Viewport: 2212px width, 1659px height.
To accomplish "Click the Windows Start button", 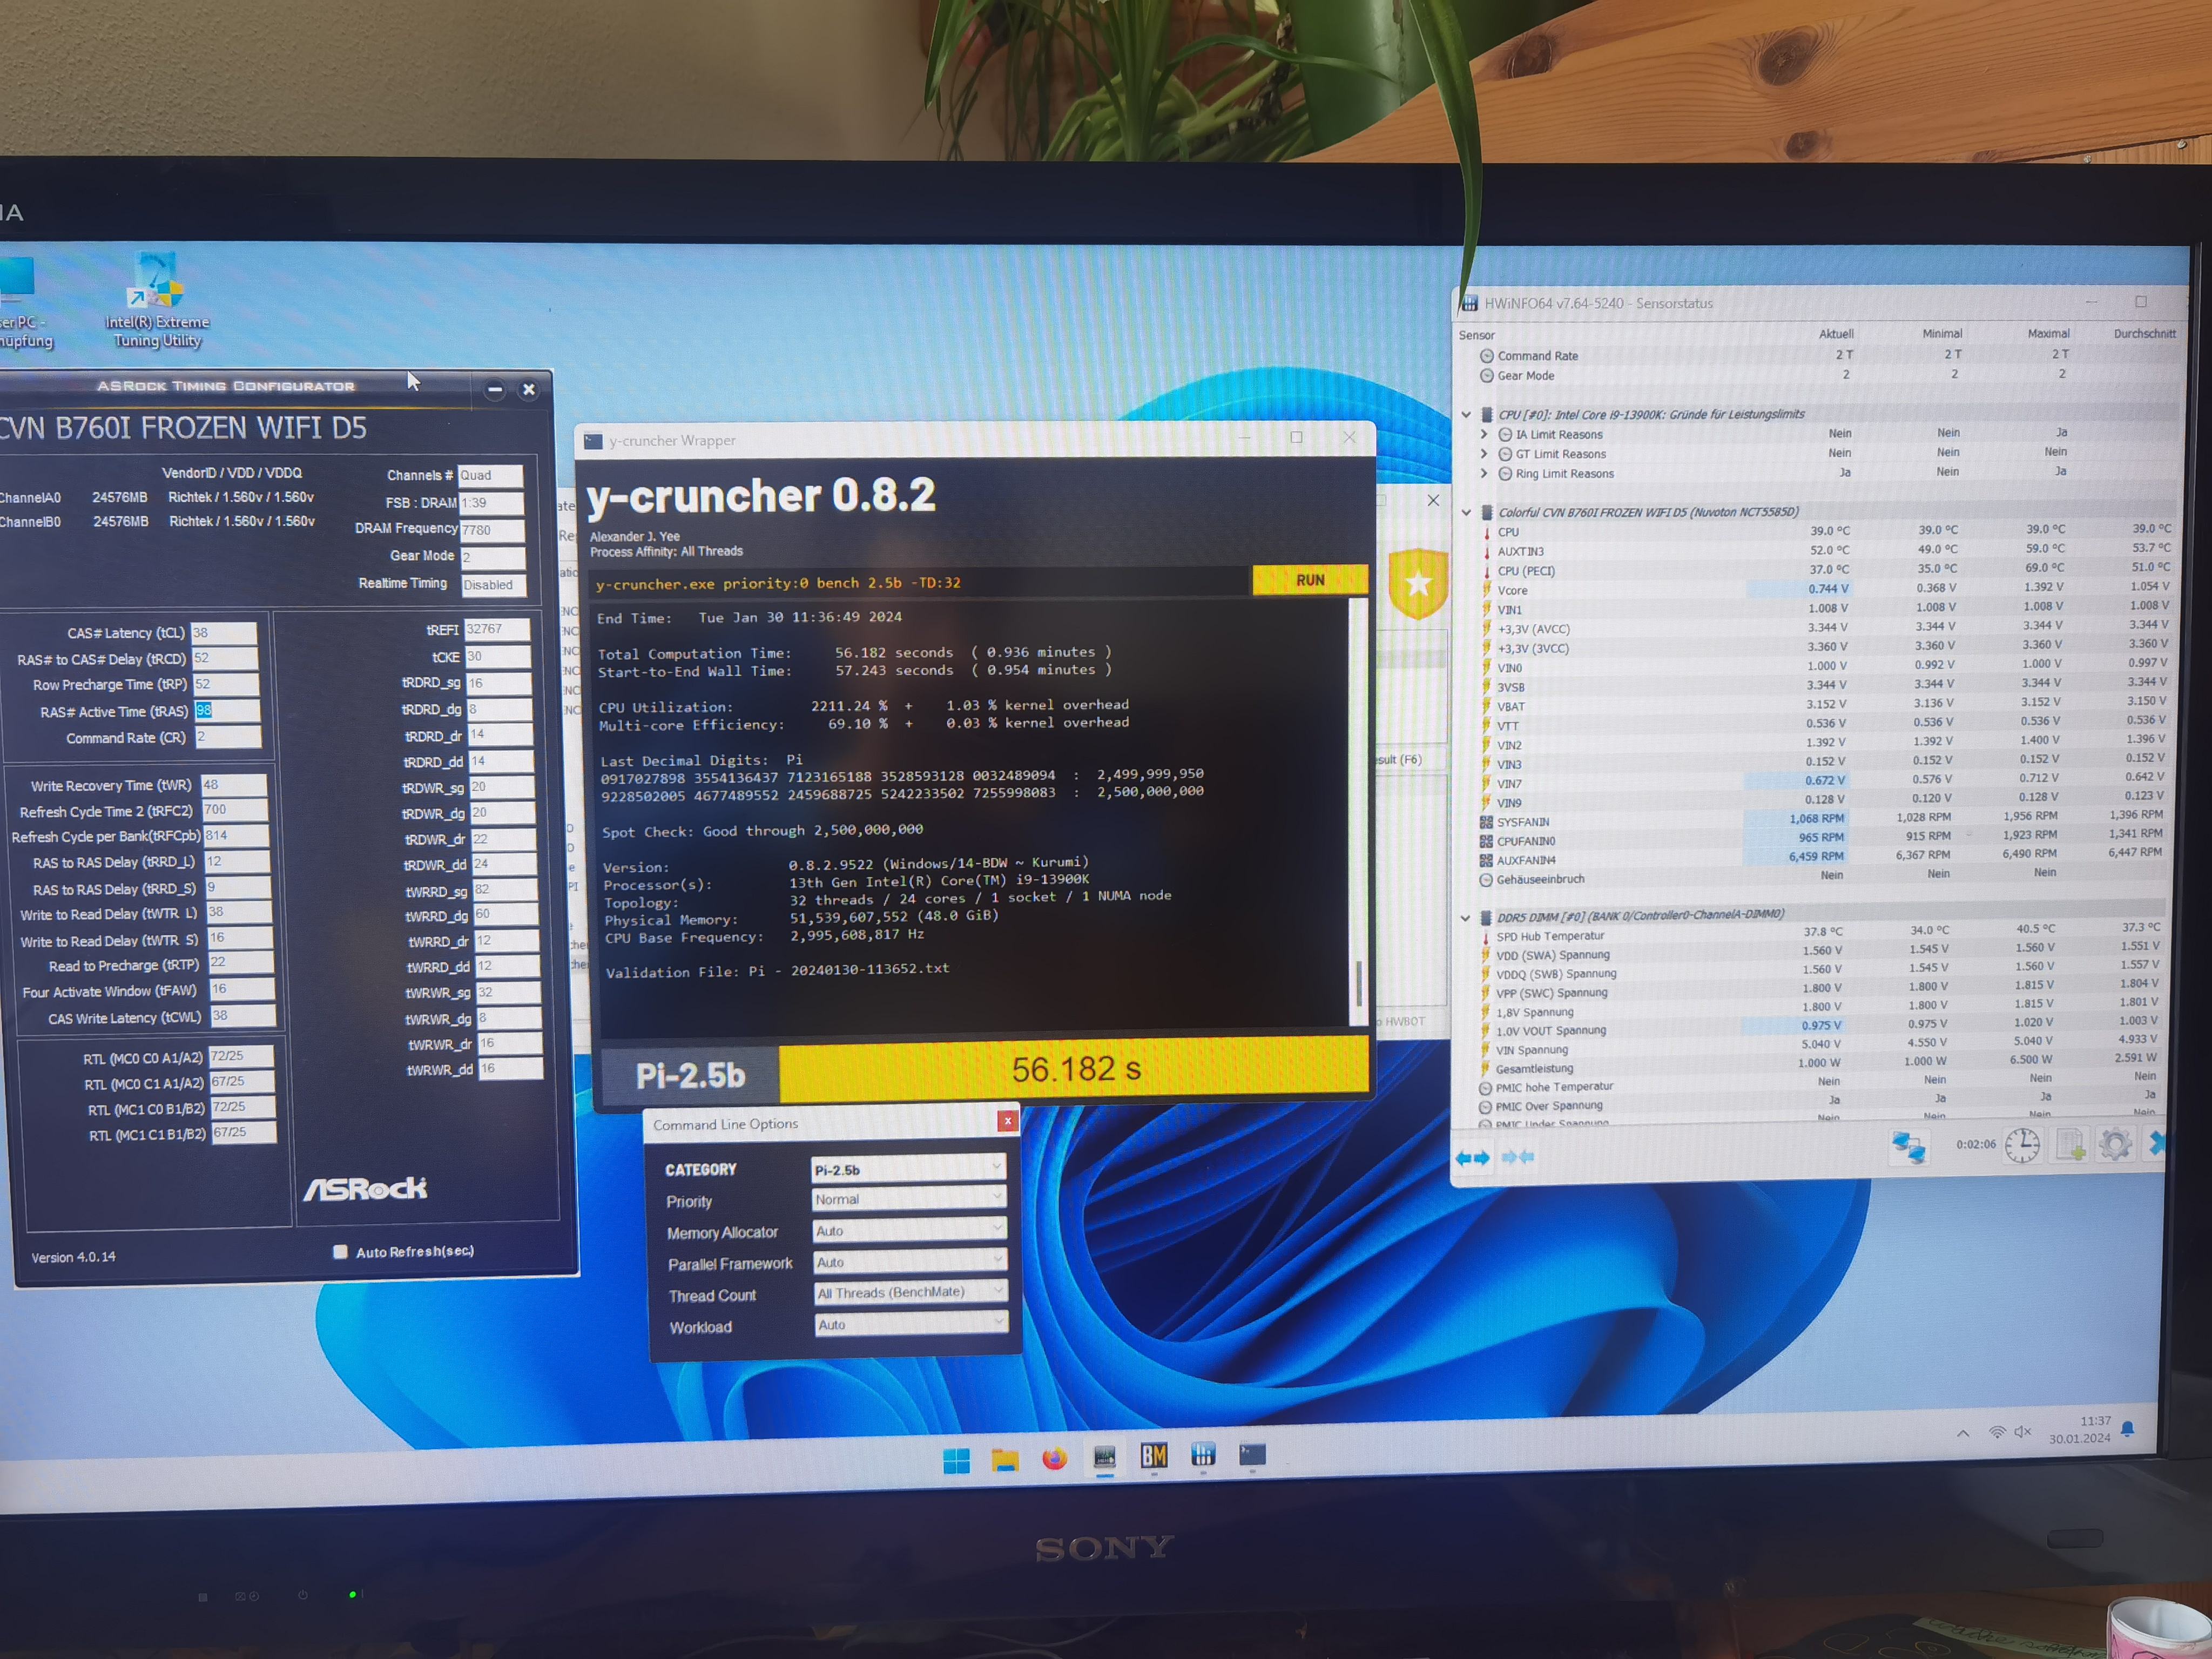I will click(x=956, y=1461).
